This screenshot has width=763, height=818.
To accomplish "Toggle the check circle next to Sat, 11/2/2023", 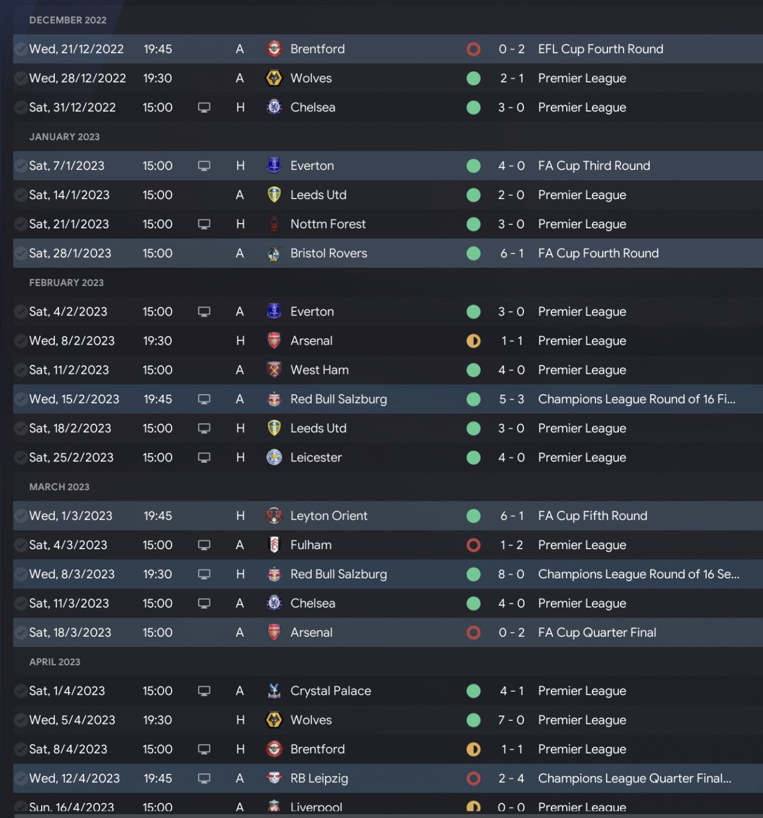I will (x=21, y=370).
